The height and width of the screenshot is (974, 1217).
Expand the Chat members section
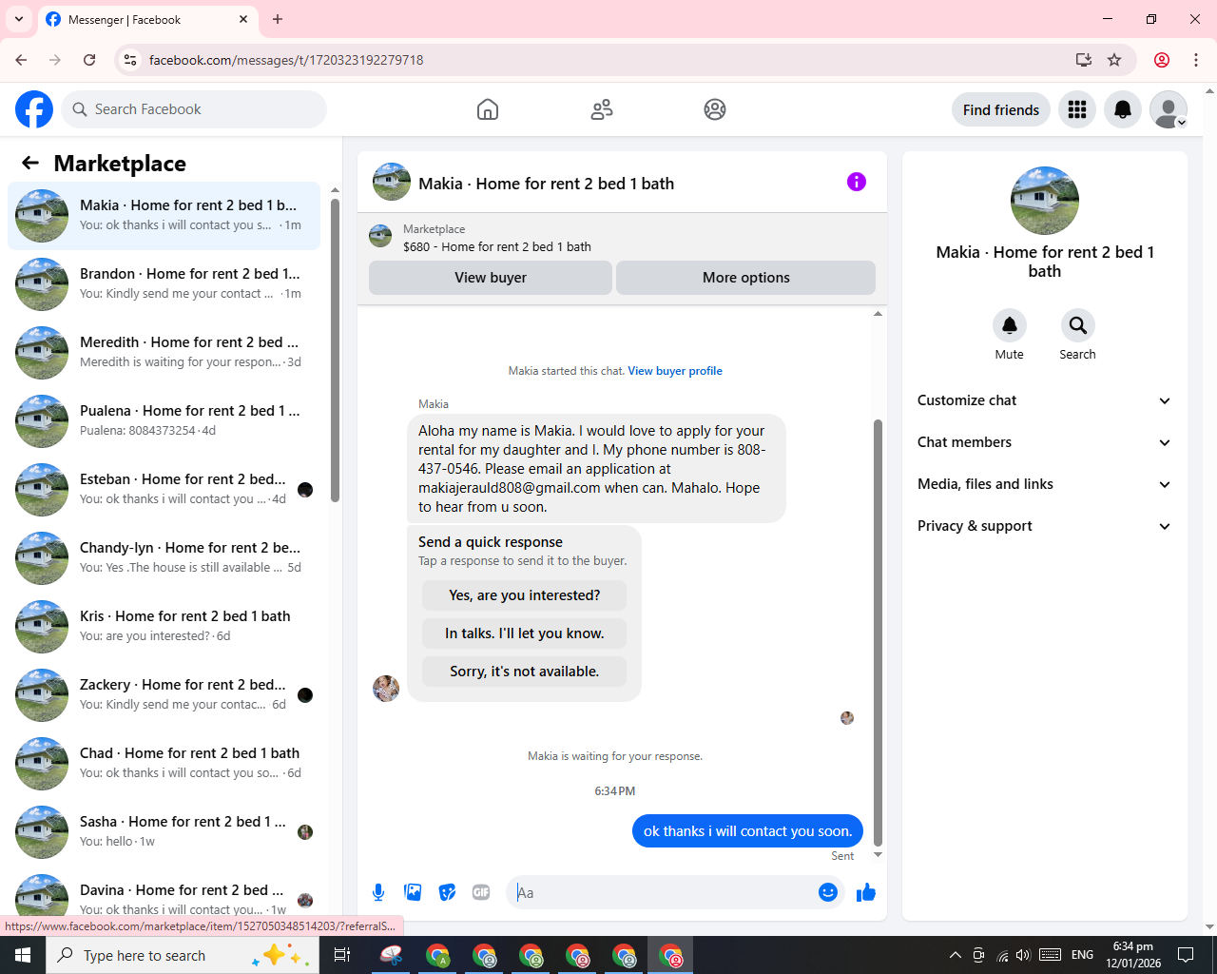(1044, 442)
